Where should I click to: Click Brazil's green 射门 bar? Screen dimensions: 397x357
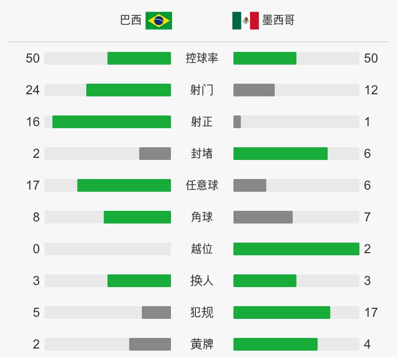129,90
